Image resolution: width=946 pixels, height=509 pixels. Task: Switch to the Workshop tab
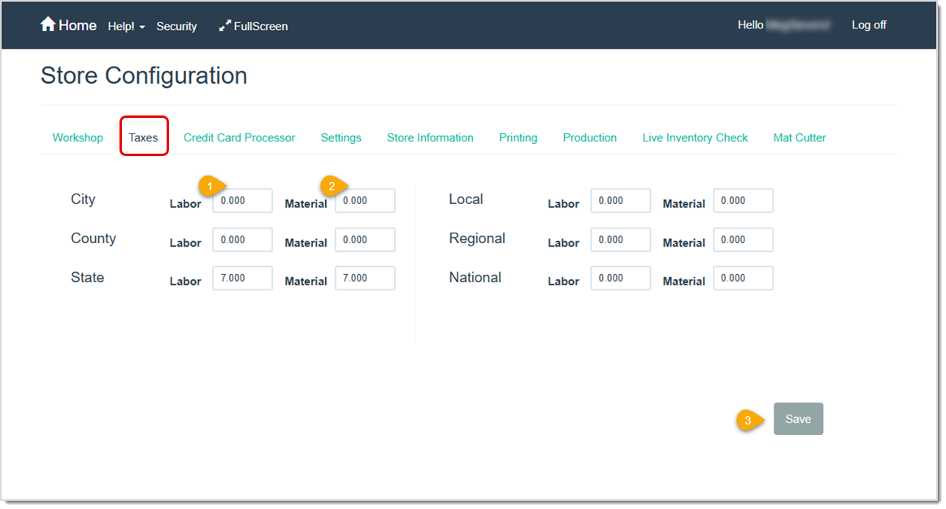(77, 137)
